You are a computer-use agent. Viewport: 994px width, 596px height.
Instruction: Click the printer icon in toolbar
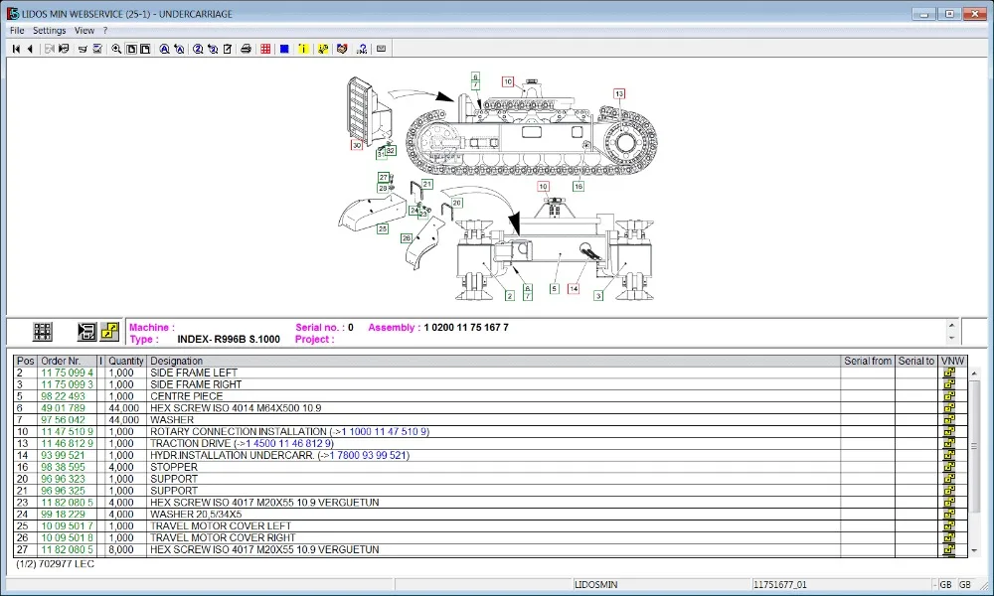(x=246, y=49)
